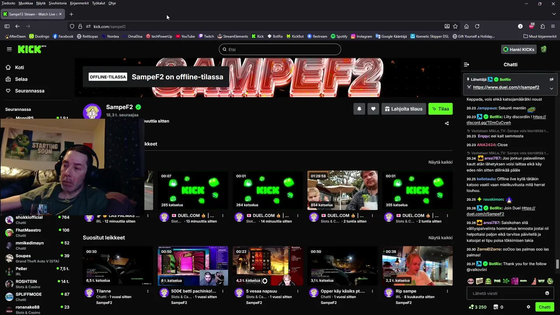Open the YouTube bookmark

pyautogui.click(x=185, y=36)
